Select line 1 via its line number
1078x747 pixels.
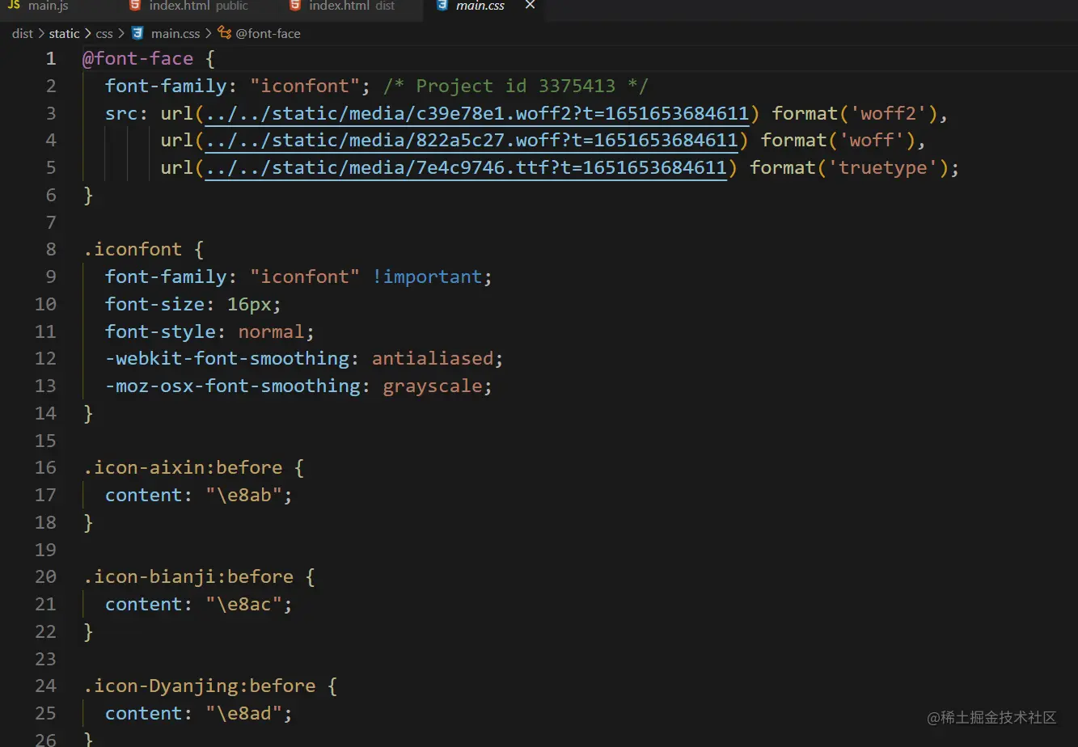(x=51, y=59)
